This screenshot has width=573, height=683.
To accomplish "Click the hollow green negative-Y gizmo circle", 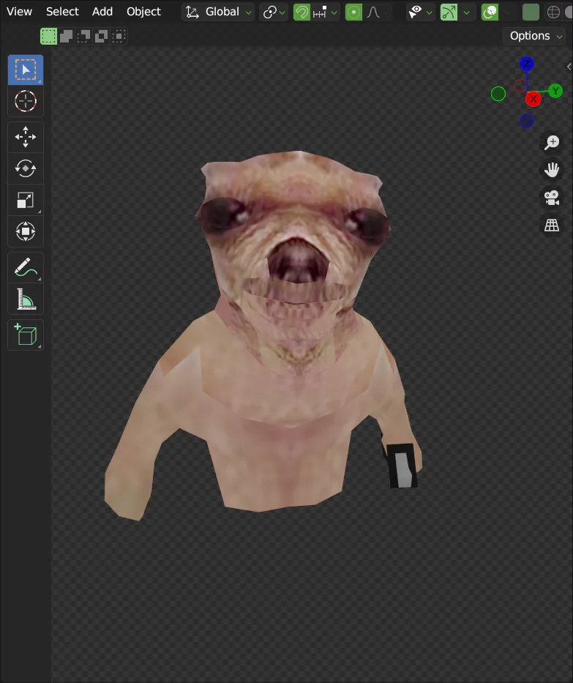I will click(498, 94).
